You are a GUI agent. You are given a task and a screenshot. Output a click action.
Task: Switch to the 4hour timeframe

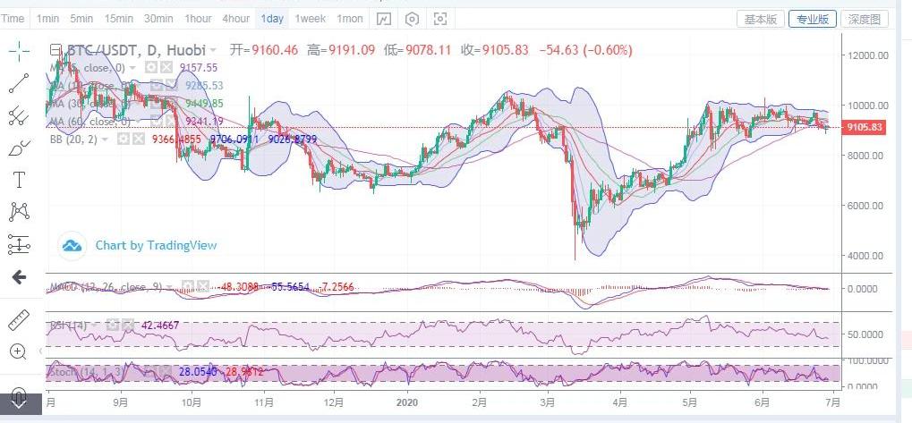click(x=235, y=19)
